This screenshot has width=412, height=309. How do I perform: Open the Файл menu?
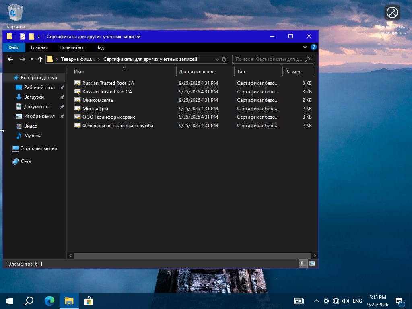[x=14, y=47]
